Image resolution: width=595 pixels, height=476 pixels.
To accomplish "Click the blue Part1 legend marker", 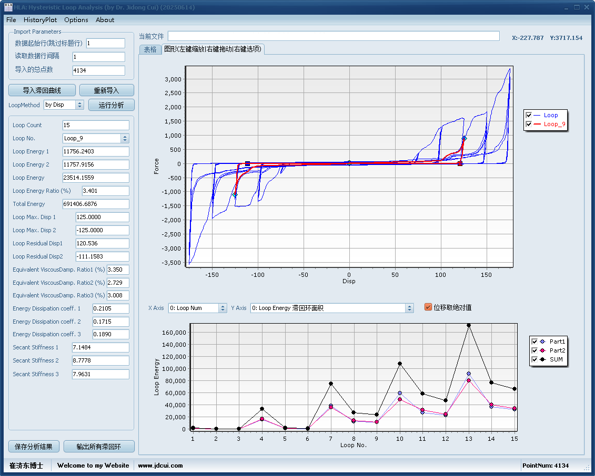I will tap(542, 342).
